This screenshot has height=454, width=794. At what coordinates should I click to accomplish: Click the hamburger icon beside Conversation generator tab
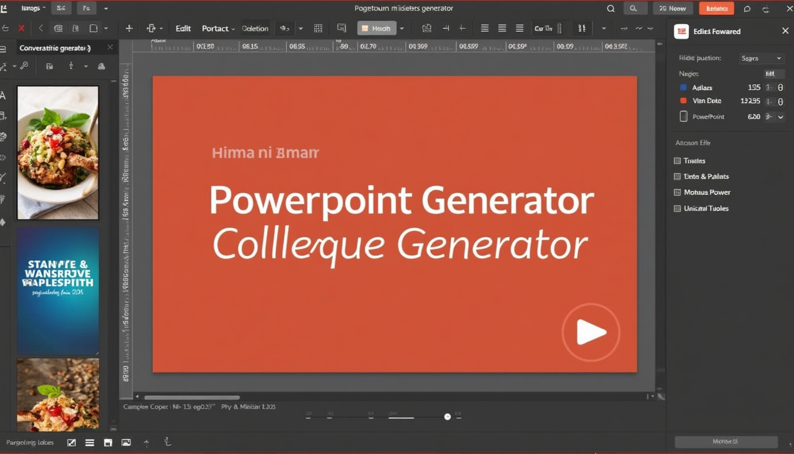(x=4, y=48)
